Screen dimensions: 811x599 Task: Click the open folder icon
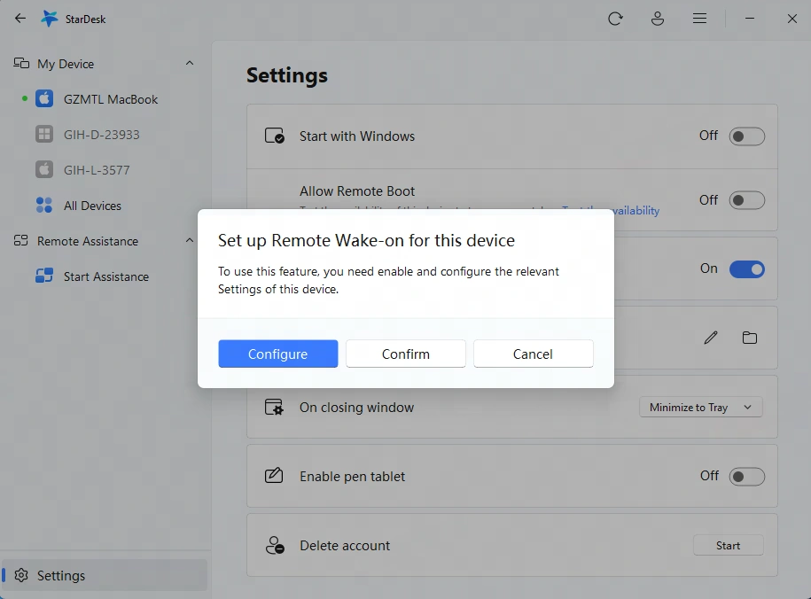pos(750,338)
